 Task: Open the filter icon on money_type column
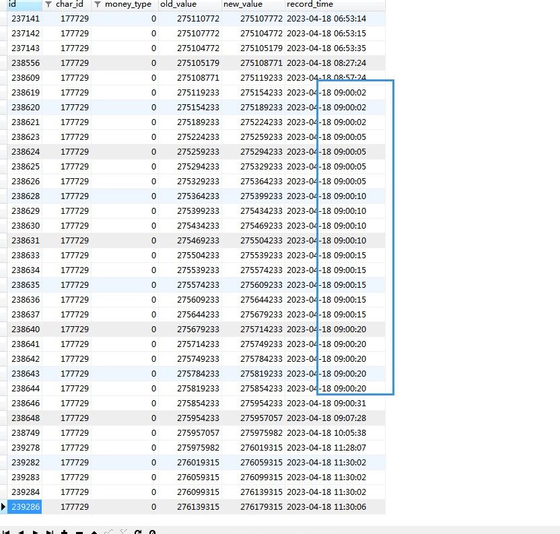point(98,4)
